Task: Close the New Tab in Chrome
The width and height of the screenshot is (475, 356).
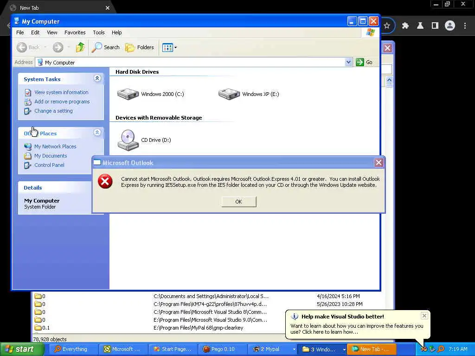Action: [x=108, y=8]
